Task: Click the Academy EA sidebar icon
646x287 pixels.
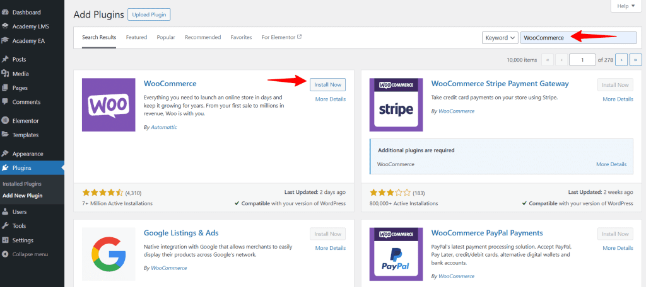Action: click(5, 41)
